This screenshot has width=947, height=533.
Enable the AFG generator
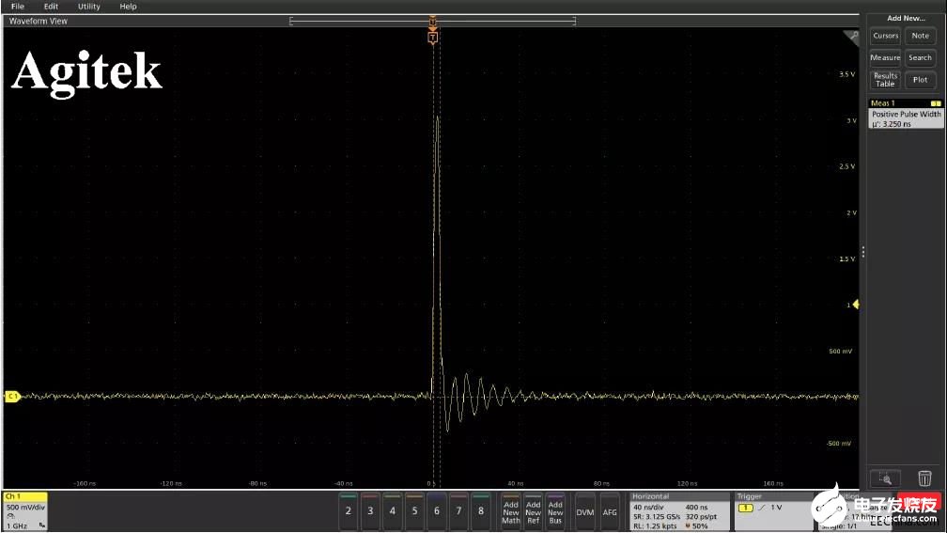click(x=610, y=511)
